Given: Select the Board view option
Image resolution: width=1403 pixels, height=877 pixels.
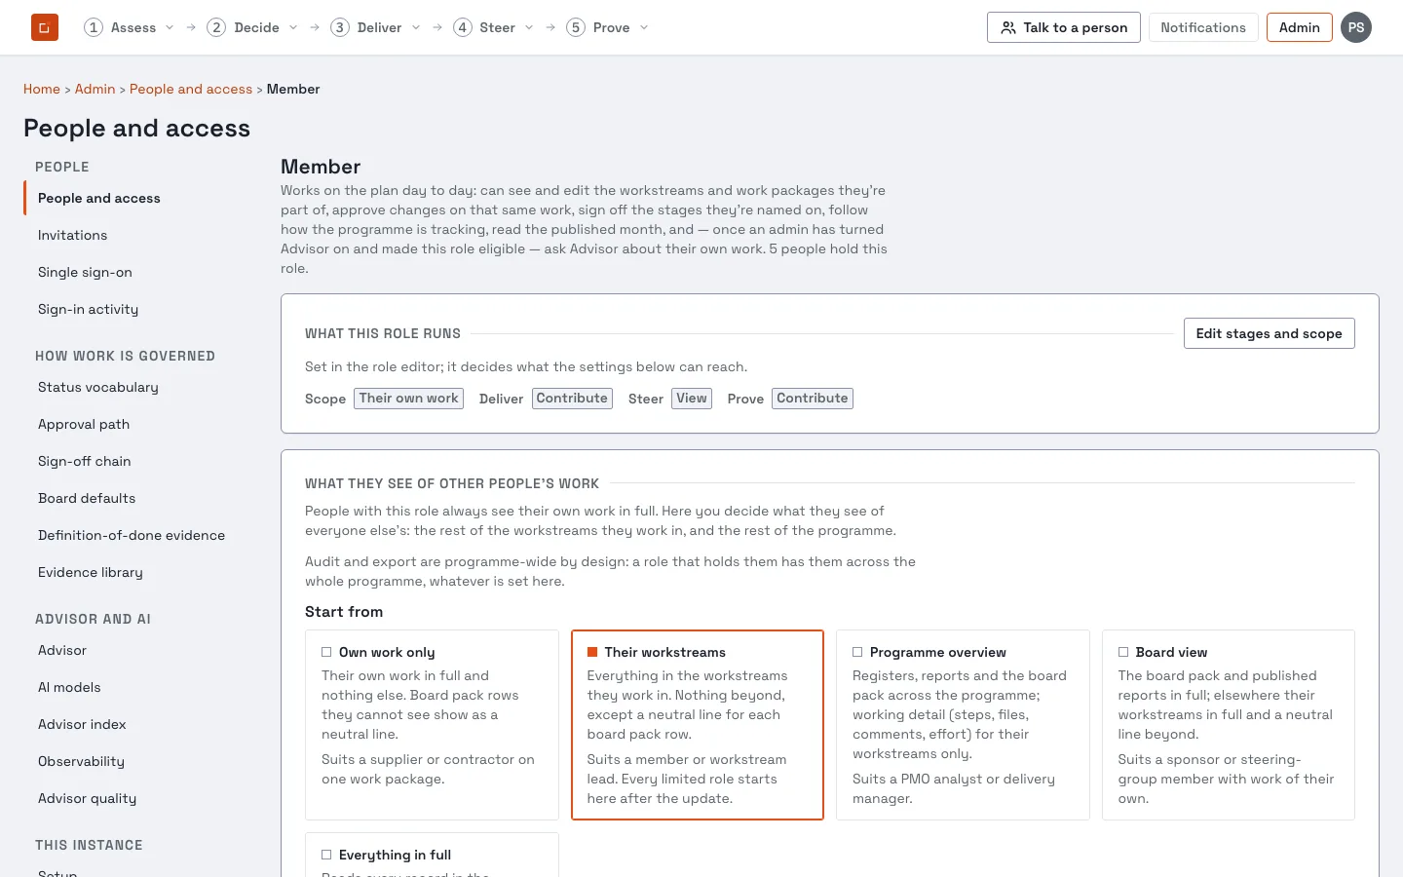Looking at the screenshot, I should [1229, 725].
